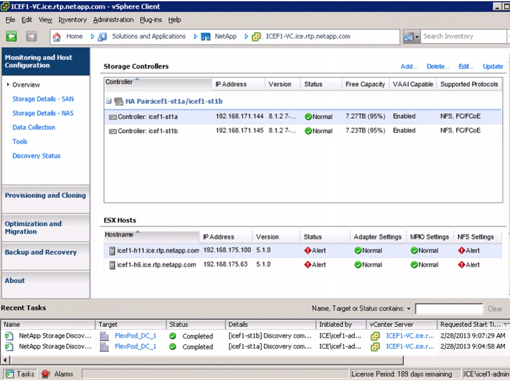510x384 pixels.
Task: Click the MPIO Settings Normal icon for icef1-h6
Action: tap(414, 265)
